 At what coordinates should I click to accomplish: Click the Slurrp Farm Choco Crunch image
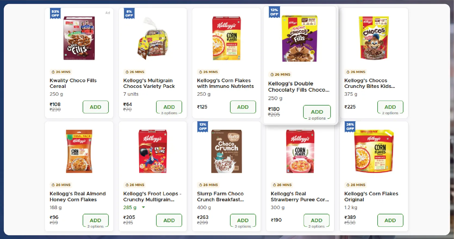226,151
